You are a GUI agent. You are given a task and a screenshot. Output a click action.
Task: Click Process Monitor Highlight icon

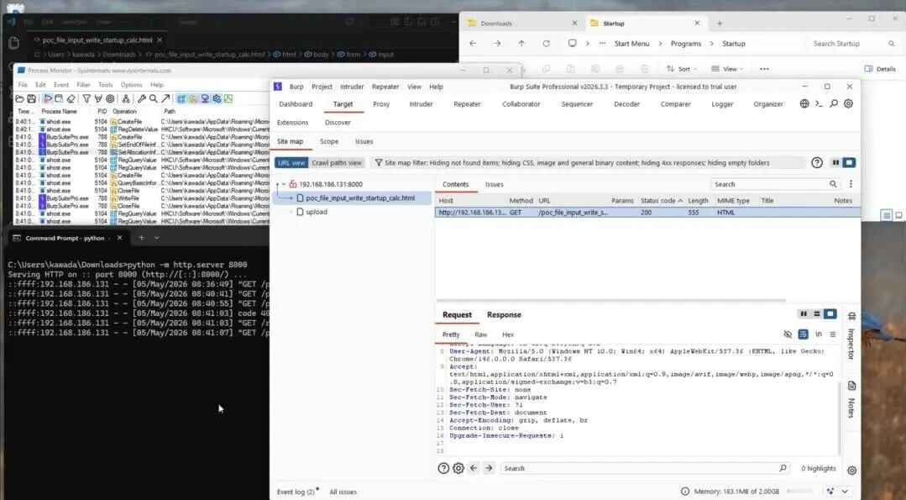[x=97, y=99]
